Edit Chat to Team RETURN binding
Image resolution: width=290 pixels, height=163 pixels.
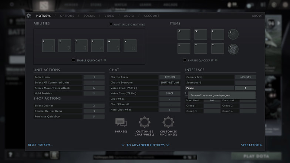170,77
